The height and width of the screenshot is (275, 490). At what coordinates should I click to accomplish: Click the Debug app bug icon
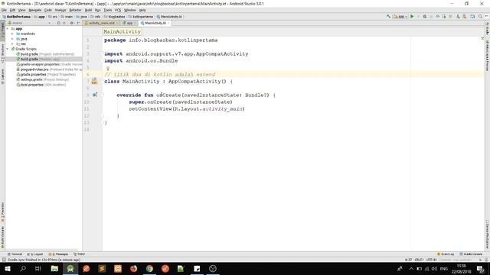[x=425, y=17]
